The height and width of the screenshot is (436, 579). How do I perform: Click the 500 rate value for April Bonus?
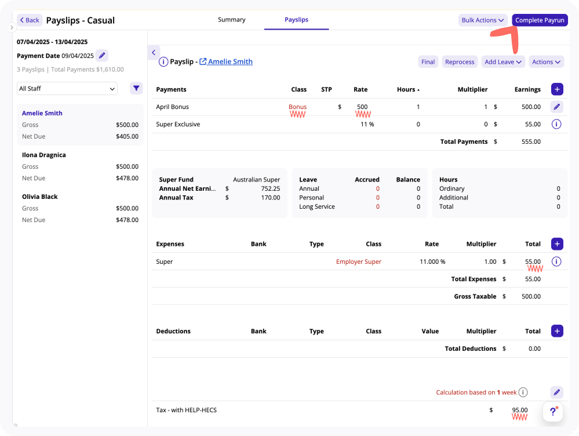(362, 107)
